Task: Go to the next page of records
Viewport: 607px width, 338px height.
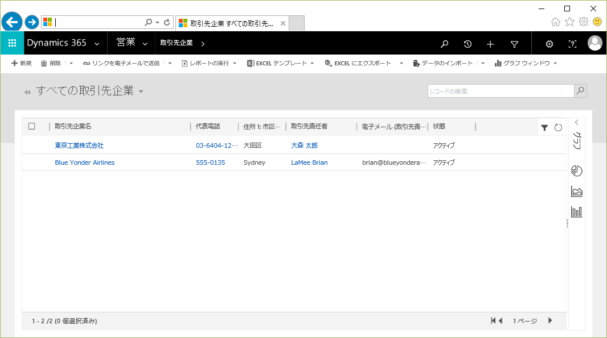Action: (x=550, y=320)
